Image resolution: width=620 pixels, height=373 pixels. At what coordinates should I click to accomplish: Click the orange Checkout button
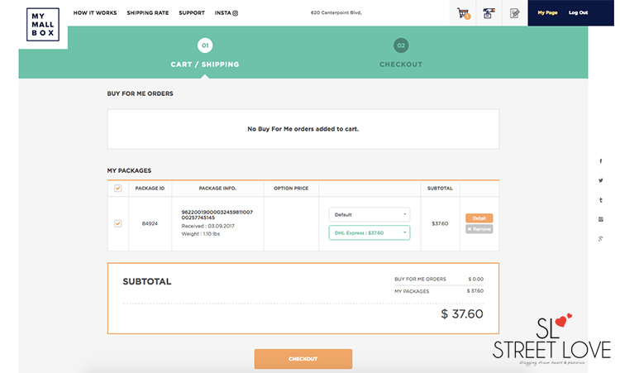point(303,359)
